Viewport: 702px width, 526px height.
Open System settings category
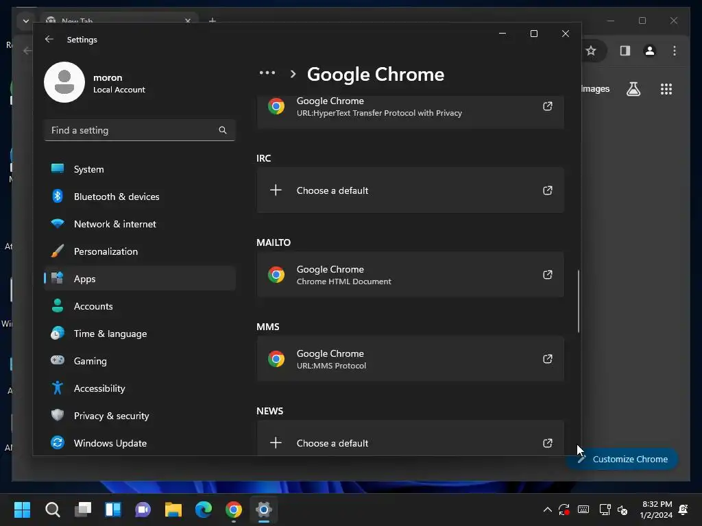pyautogui.click(x=140, y=169)
